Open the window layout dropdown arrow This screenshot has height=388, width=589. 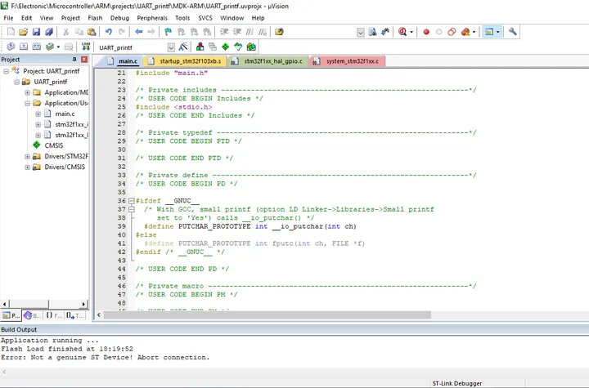(x=498, y=33)
